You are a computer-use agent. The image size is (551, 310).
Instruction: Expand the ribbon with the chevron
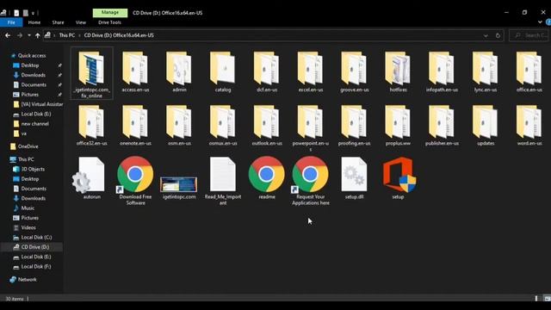click(x=540, y=22)
